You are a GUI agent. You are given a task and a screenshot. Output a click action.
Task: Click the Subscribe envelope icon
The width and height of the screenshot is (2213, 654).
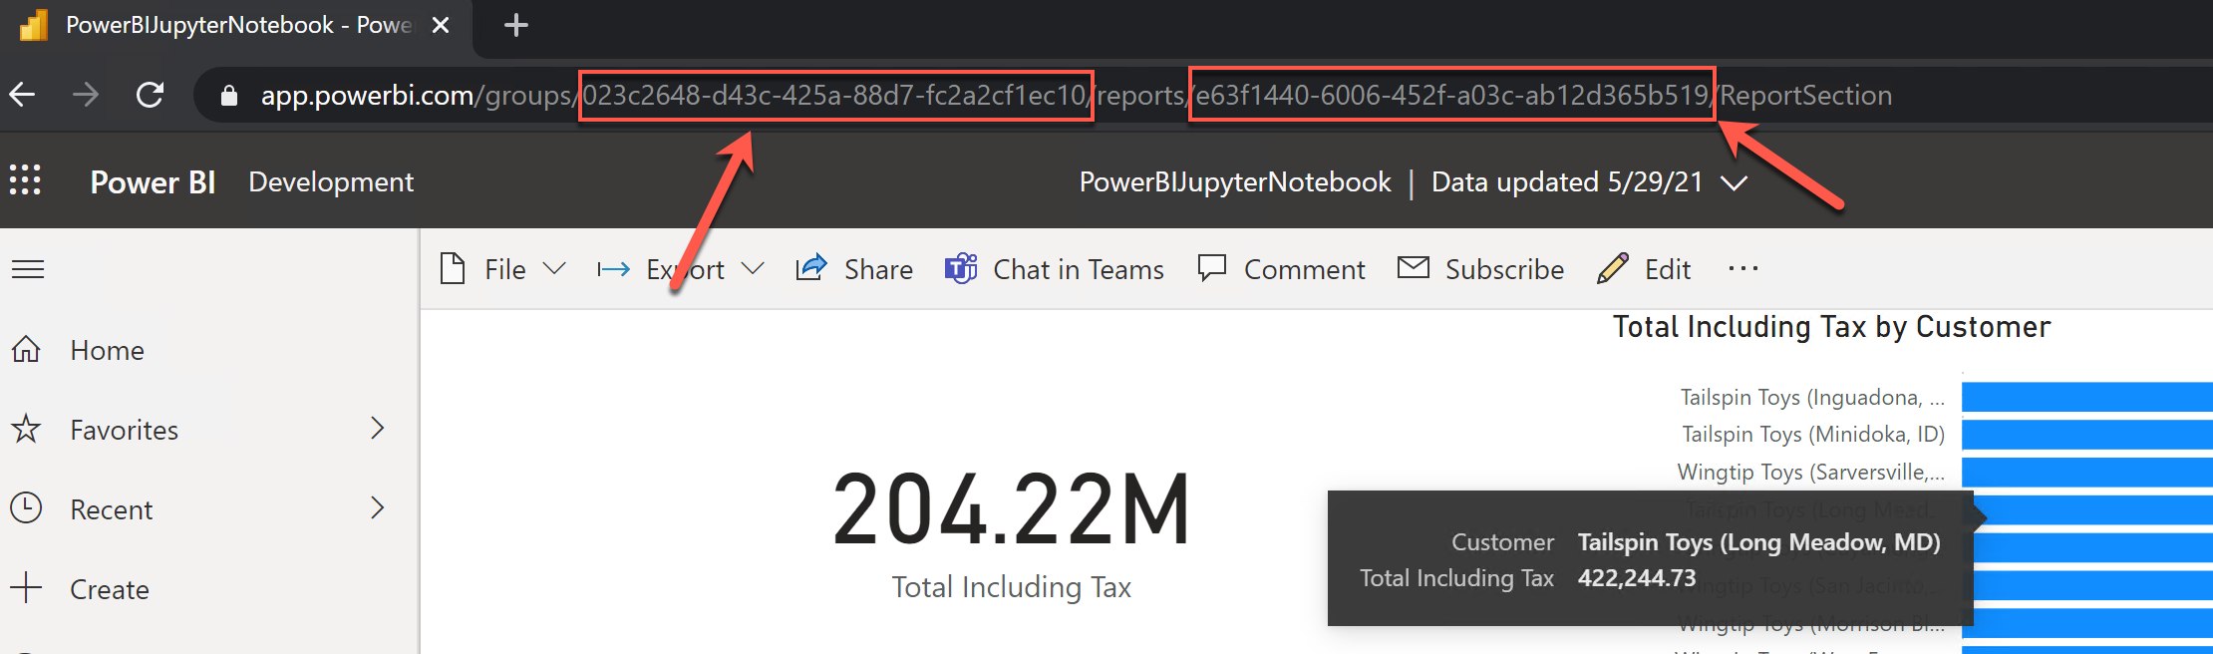pyautogui.click(x=1414, y=267)
